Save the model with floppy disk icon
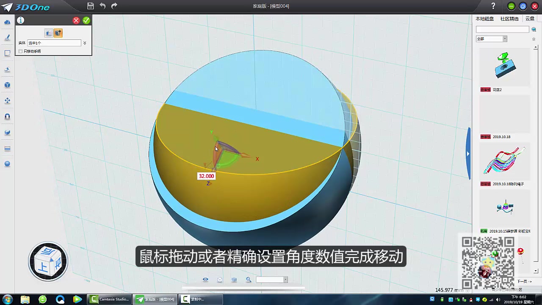The image size is (542, 305). coord(90,6)
